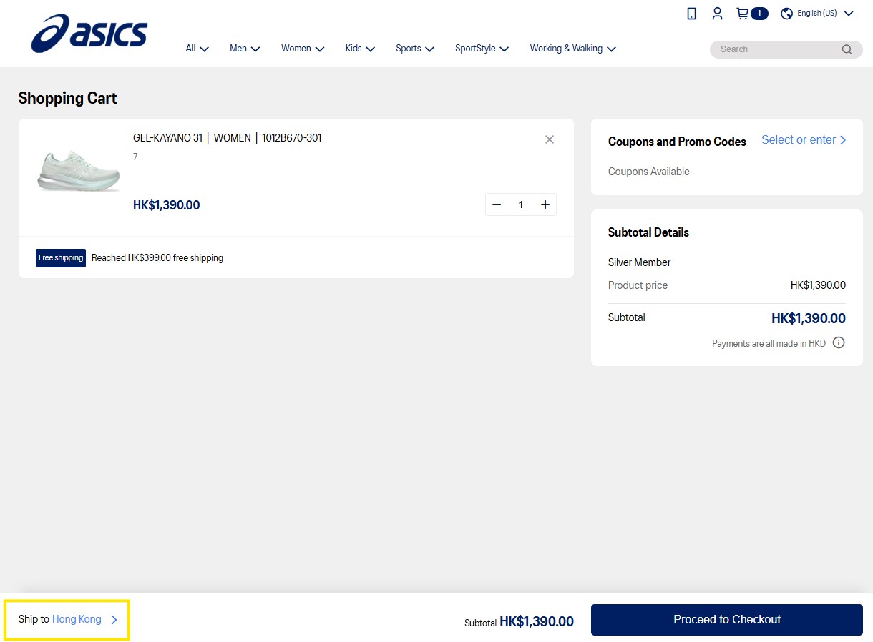Expand the Women menu

click(303, 49)
